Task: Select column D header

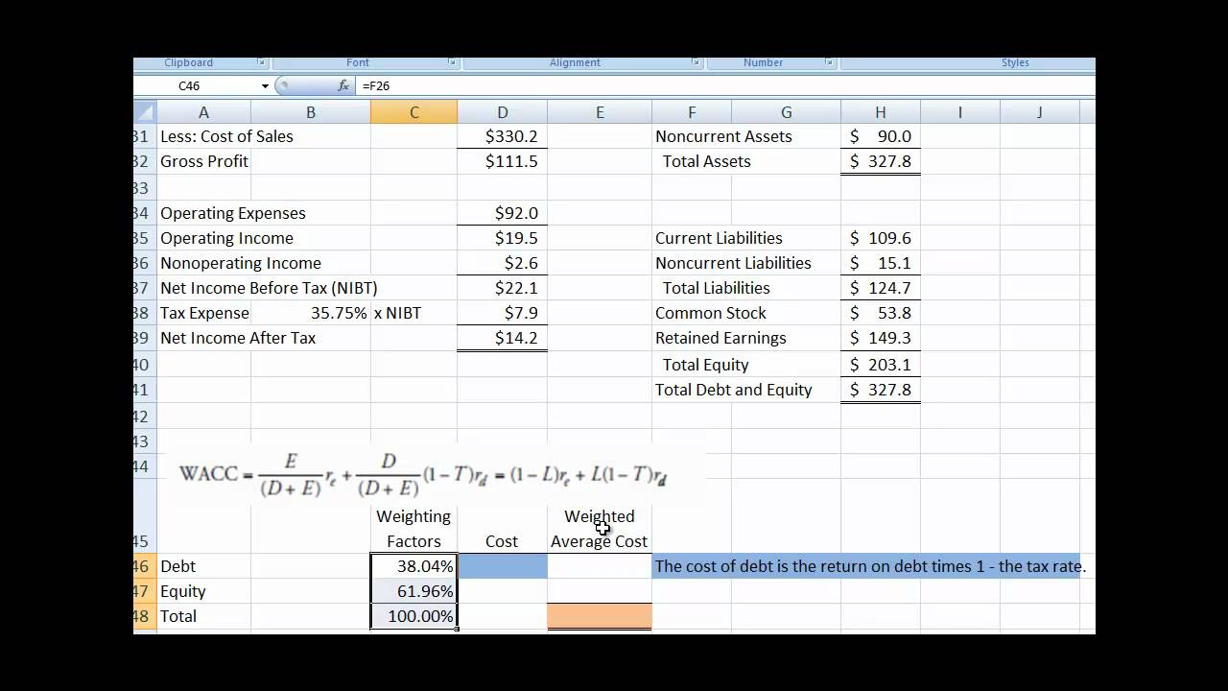Action: pos(502,112)
